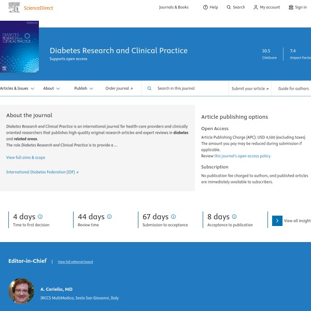This screenshot has width=311, height=311.
Task: Open International Diabetes Federation (IDF) link
Action: (x=42, y=172)
